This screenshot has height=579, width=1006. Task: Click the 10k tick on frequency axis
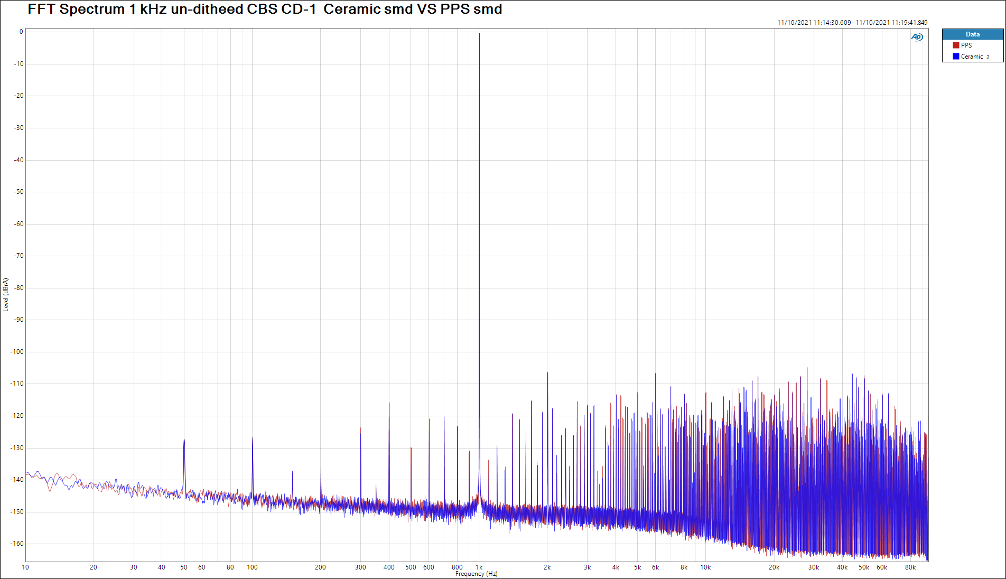pos(705,567)
